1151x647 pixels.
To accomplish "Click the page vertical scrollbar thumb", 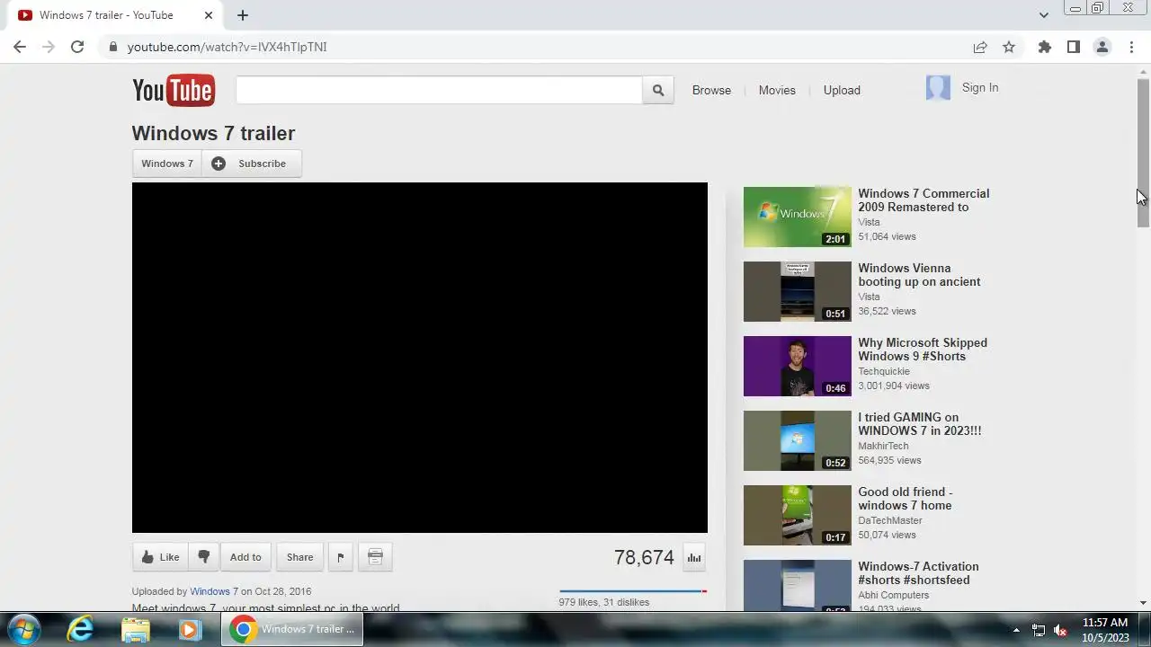I will coord(1143,153).
